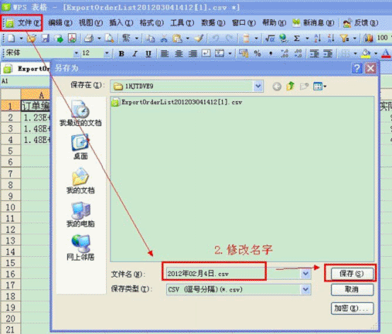Screen dimensions: 392x334
Task: Expand the Save in (保存在) folder dropdown
Action: (258, 86)
